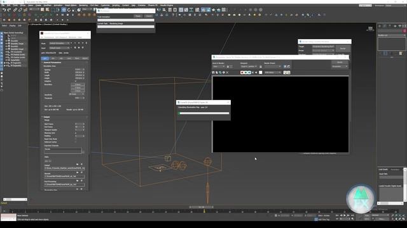Select the first highlighted tab in FumeFX panel
Screen dimensions: 407x228
click(45, 58)
